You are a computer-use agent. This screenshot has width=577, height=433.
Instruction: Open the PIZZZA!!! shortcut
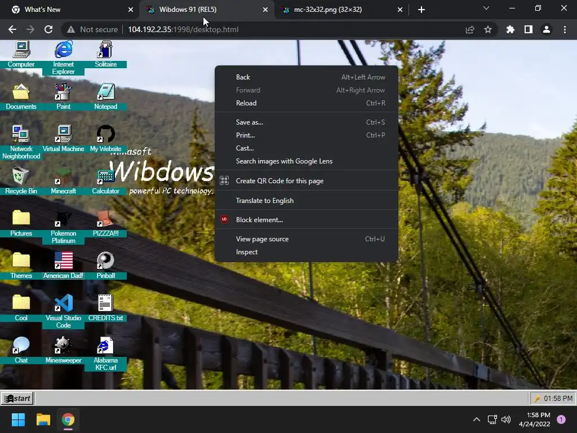(x=105, y=223)
